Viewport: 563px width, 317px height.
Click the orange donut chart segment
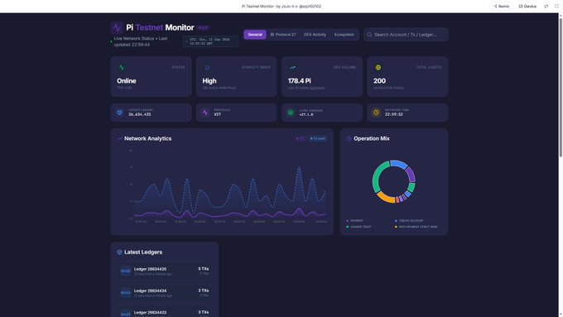click(x=386, y=198)
